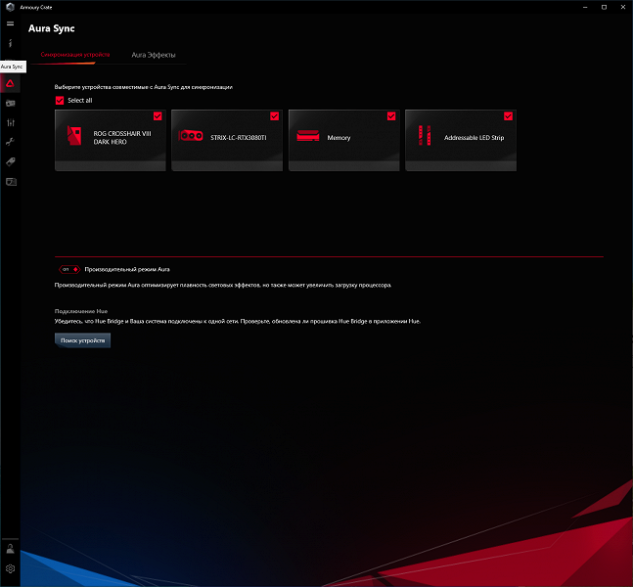Image resolution: width=633 pixels, height=587 pixels.
Task: Uncheck the Select all checkbox
Action: [x=60, y=100]
